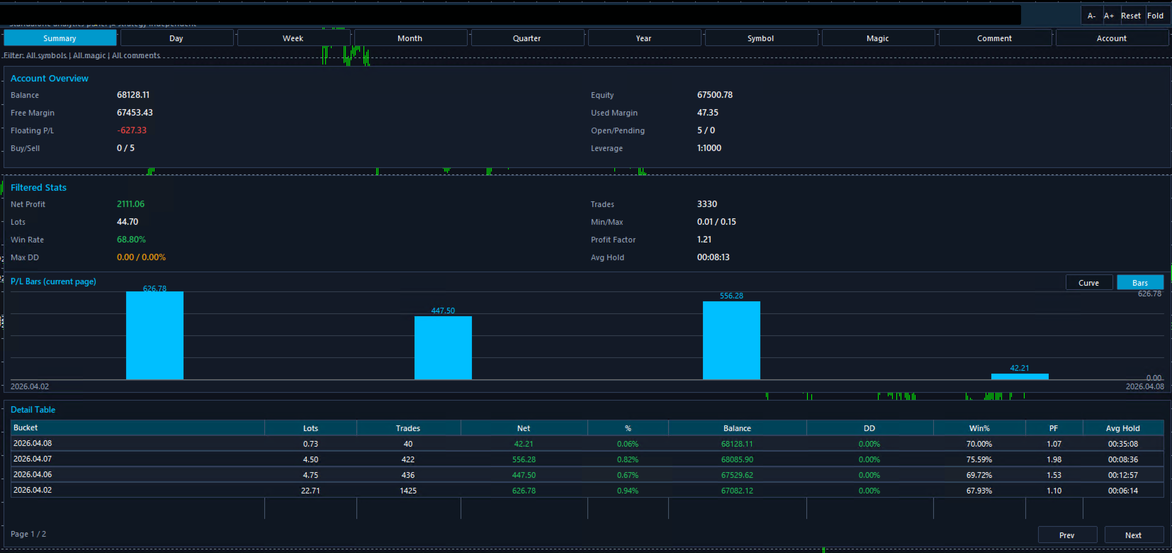This screenshot has width=1172, height=553.
Task: Click the Detail Table heading
Action: tap(33, 410)
